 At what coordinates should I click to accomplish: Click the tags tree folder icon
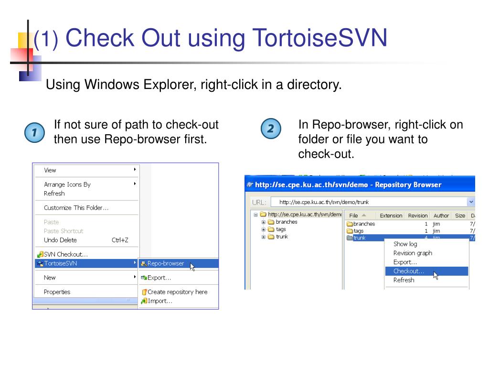tap(271, 229)
